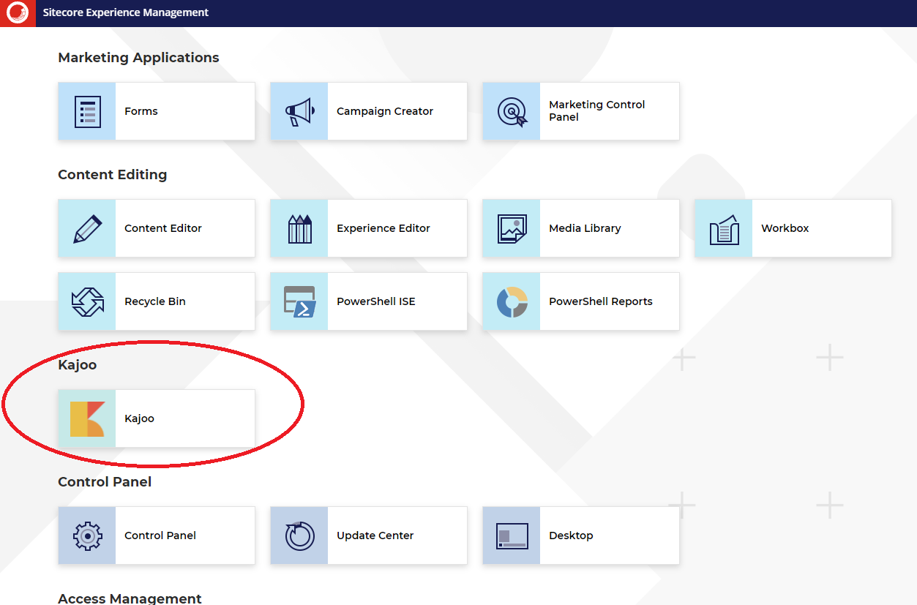Click the Experience Editor crayons icon
Screen dimensions: 917x605
299,228
